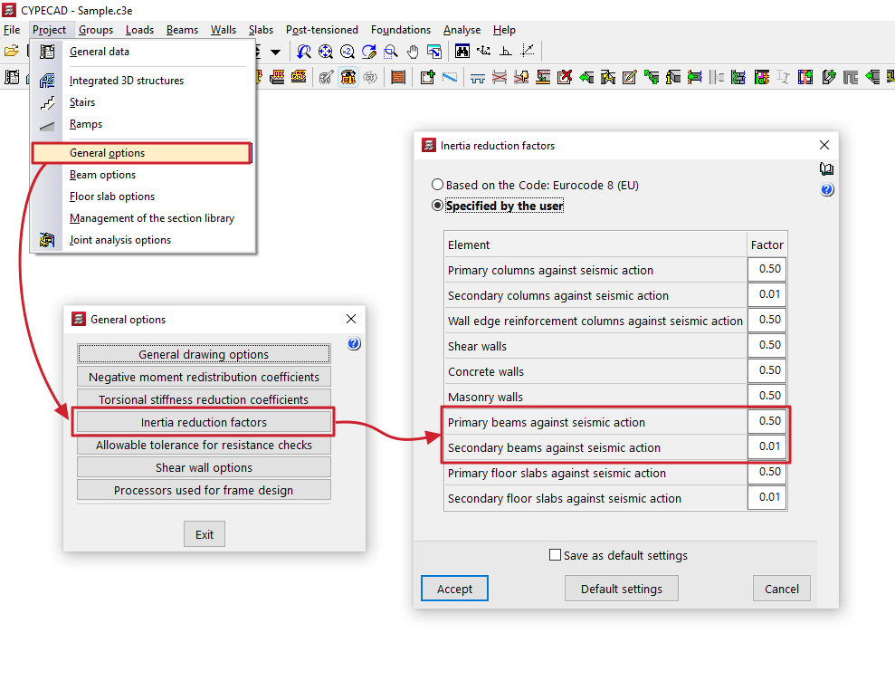Click the highlighted loads view icon in second toolbar

(x=348, y=77)
